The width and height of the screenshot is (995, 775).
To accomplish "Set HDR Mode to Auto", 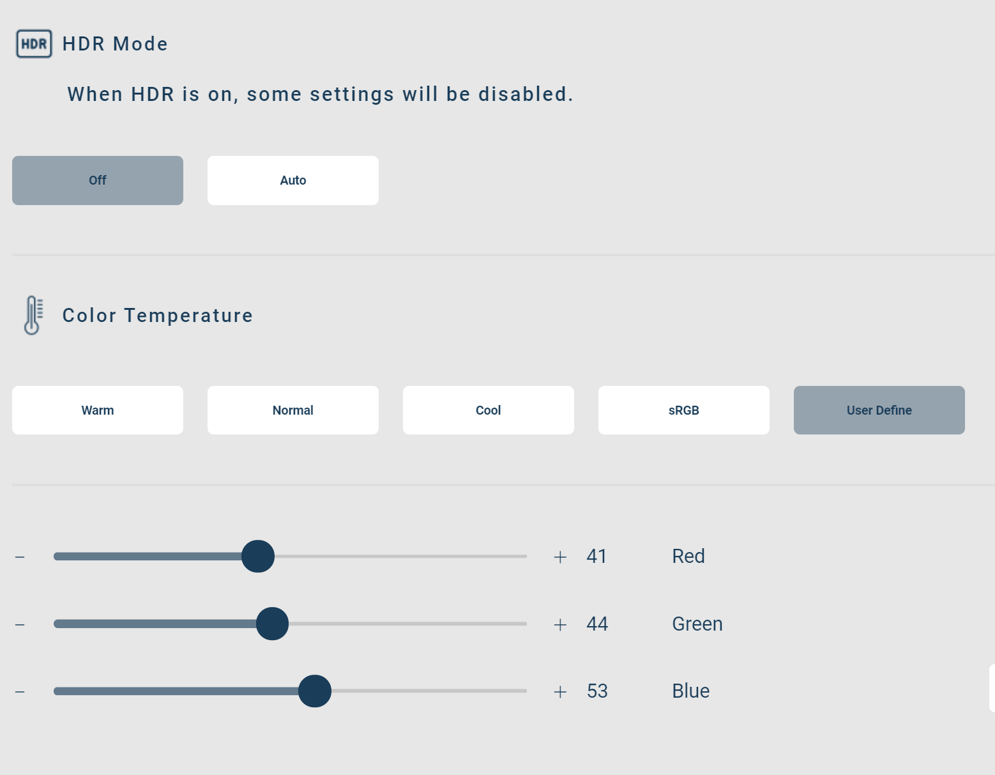I will [293, 180].
